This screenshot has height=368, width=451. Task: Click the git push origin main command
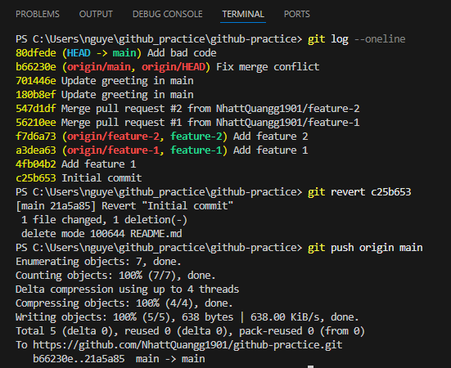[x=365, y=248]
